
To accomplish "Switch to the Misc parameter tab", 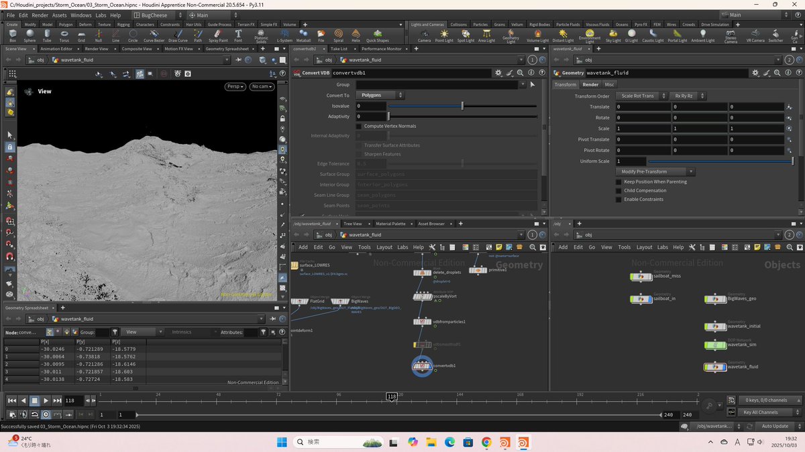I will tap(609, 84).
